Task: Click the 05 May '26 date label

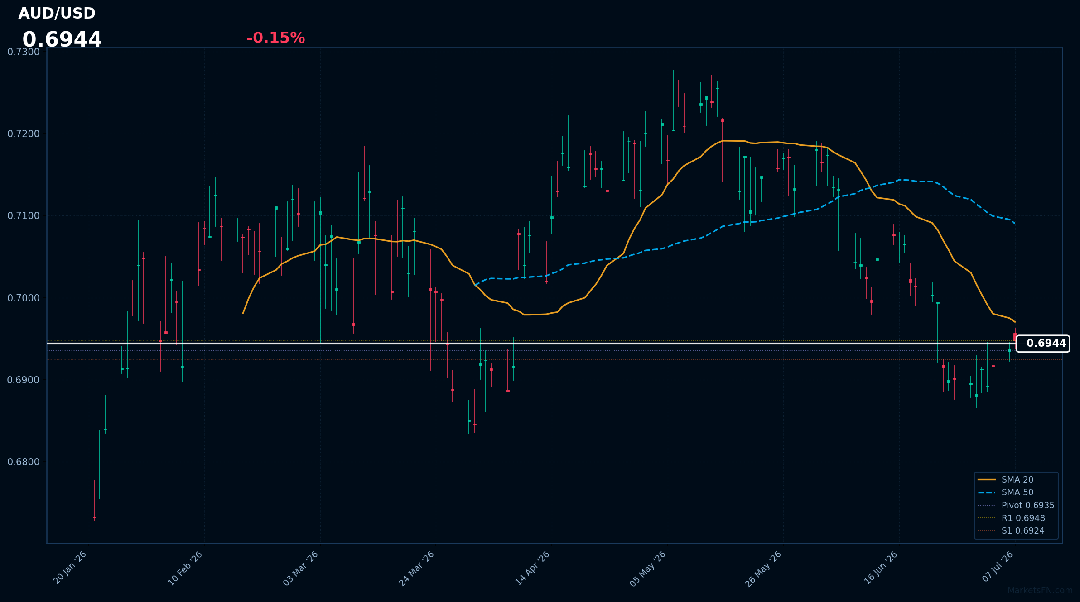Action: [648, 569]
